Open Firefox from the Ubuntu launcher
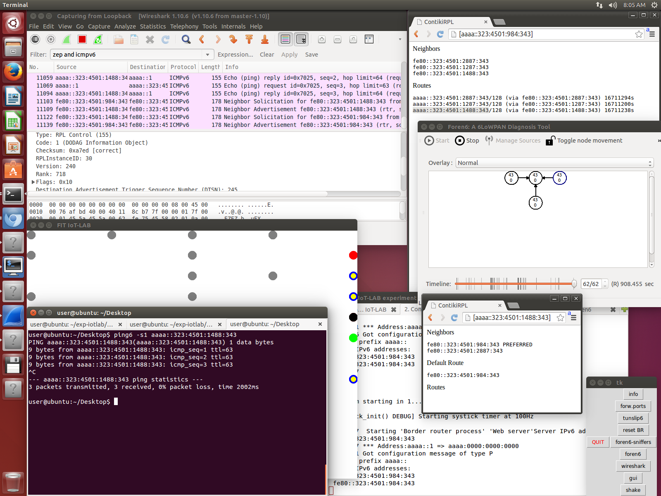 tap(13, 72)
